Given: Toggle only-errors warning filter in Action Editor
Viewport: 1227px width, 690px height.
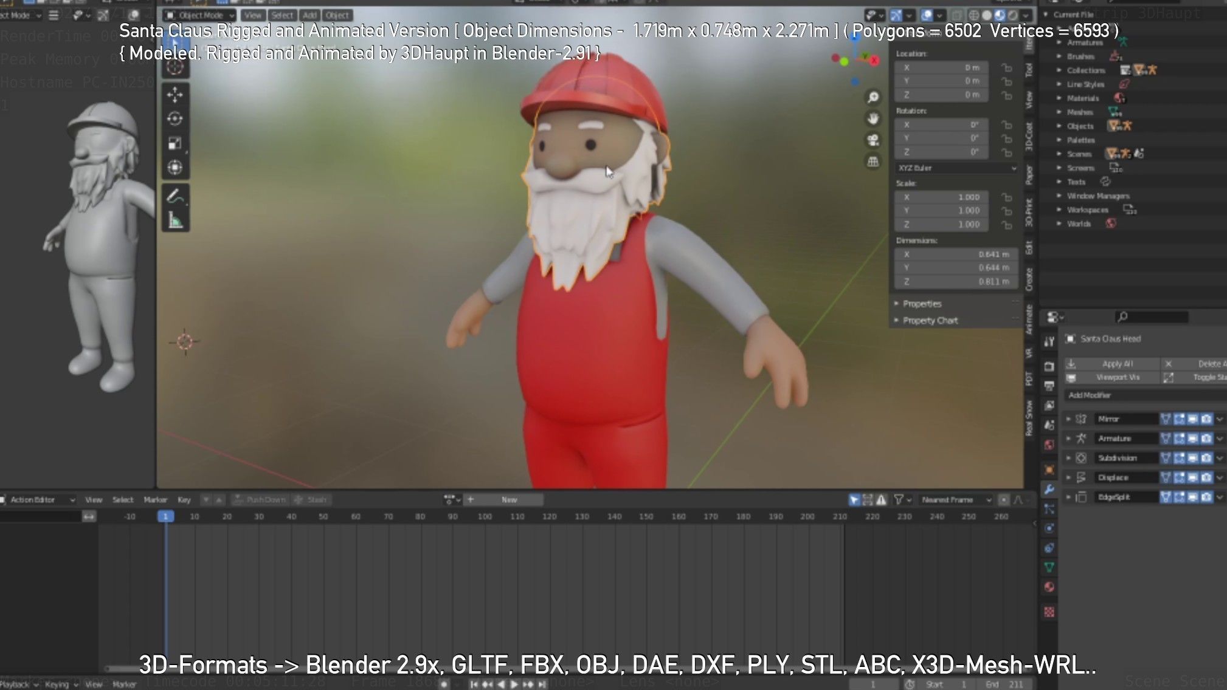Looking at the screenshot, I should (x=881, y=500).
